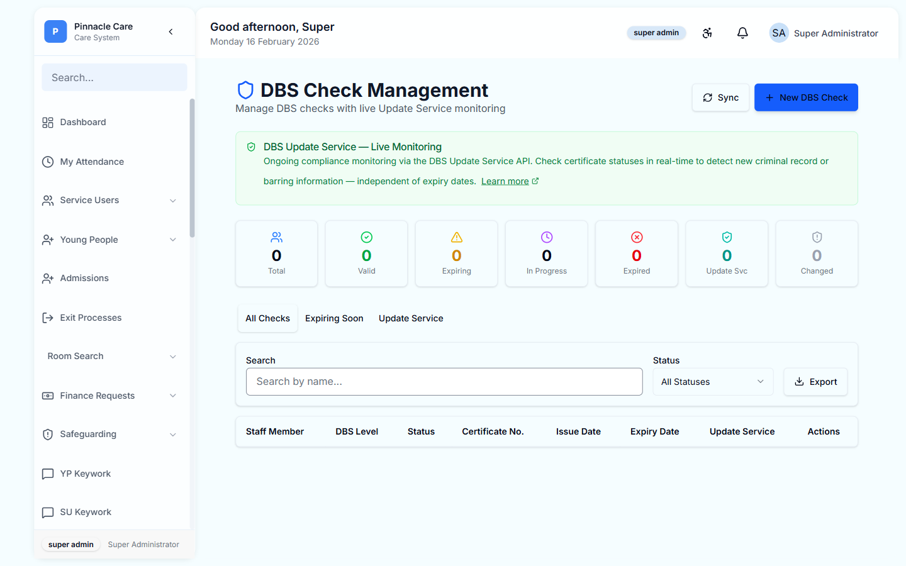Screen dimensions: 906x566
Task: Click the New DBS Check button
Action: [806, 97]
